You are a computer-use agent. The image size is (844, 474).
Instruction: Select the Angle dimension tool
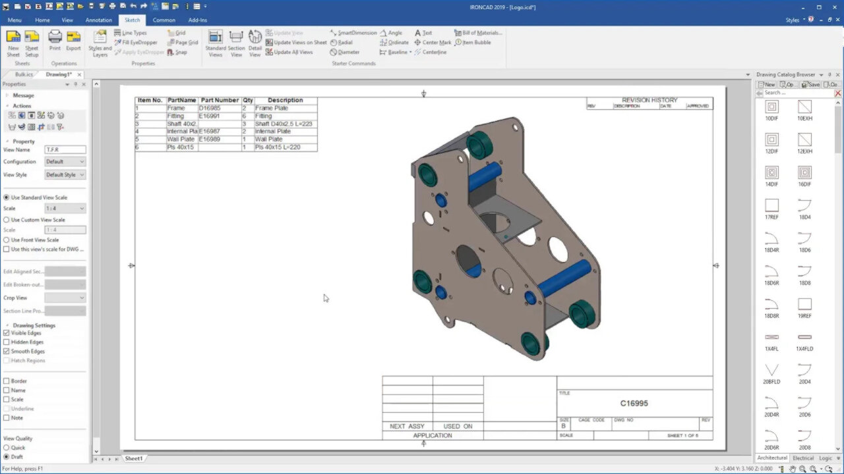coord(392,32)
